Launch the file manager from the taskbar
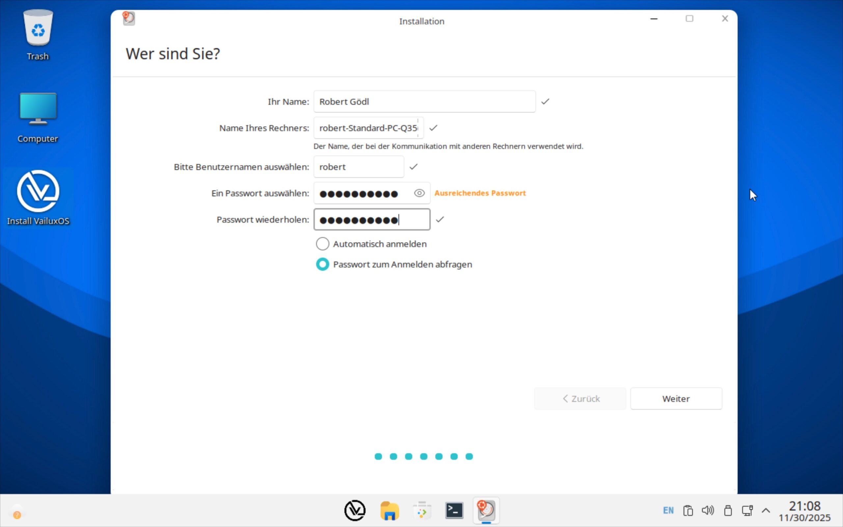Image resolution: width=843 pixels, height=527 pixels. [389, 511]
